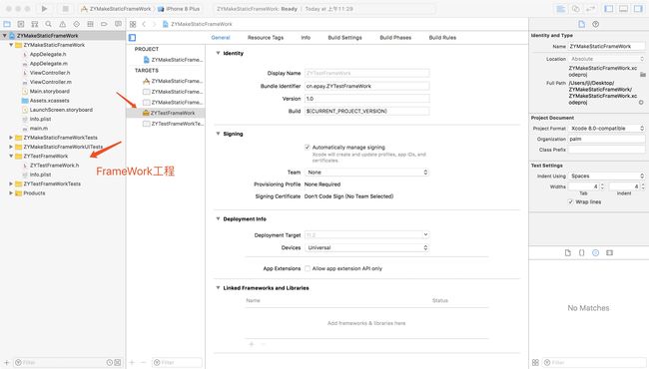Image resolution: width=649 pixels, height=369 pixels.
Task: Open the Report navigator icon
Action: point(118,24)
